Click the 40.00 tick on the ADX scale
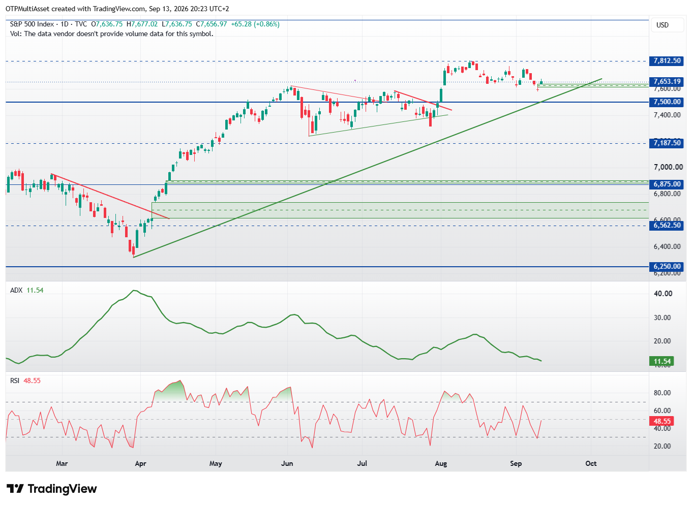 [x=663, y=294]
